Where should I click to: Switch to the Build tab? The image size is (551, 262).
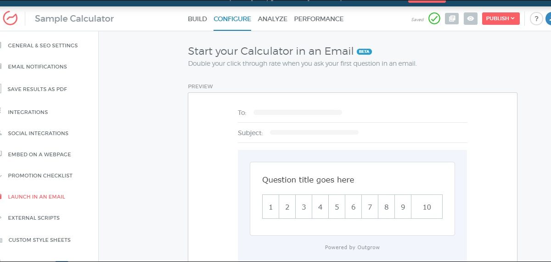pyautogui.click(x=197, y=19)
